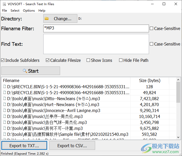Click the D: directory path label
The image size is (182, 156).
coord(80,19)
